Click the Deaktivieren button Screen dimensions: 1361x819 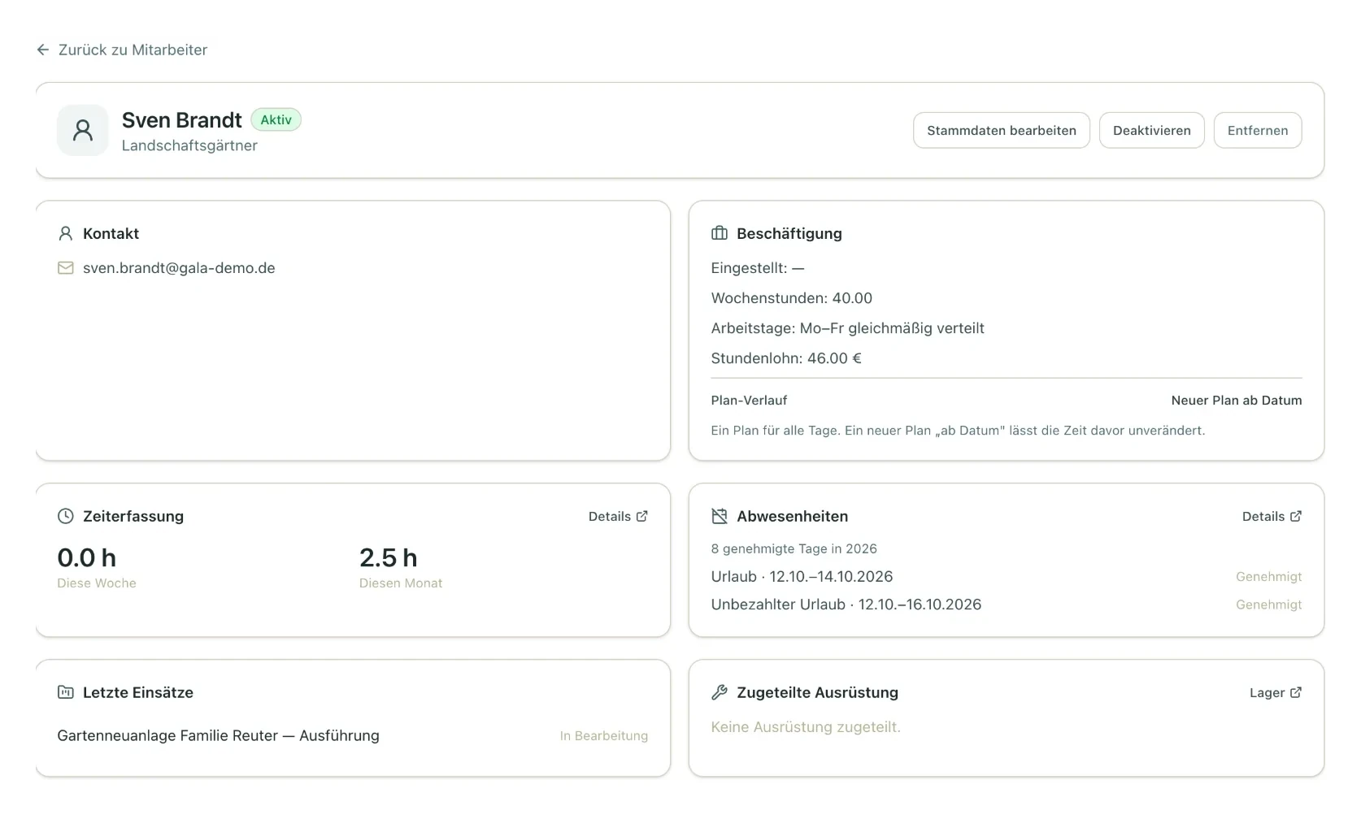pos(1151,130)
